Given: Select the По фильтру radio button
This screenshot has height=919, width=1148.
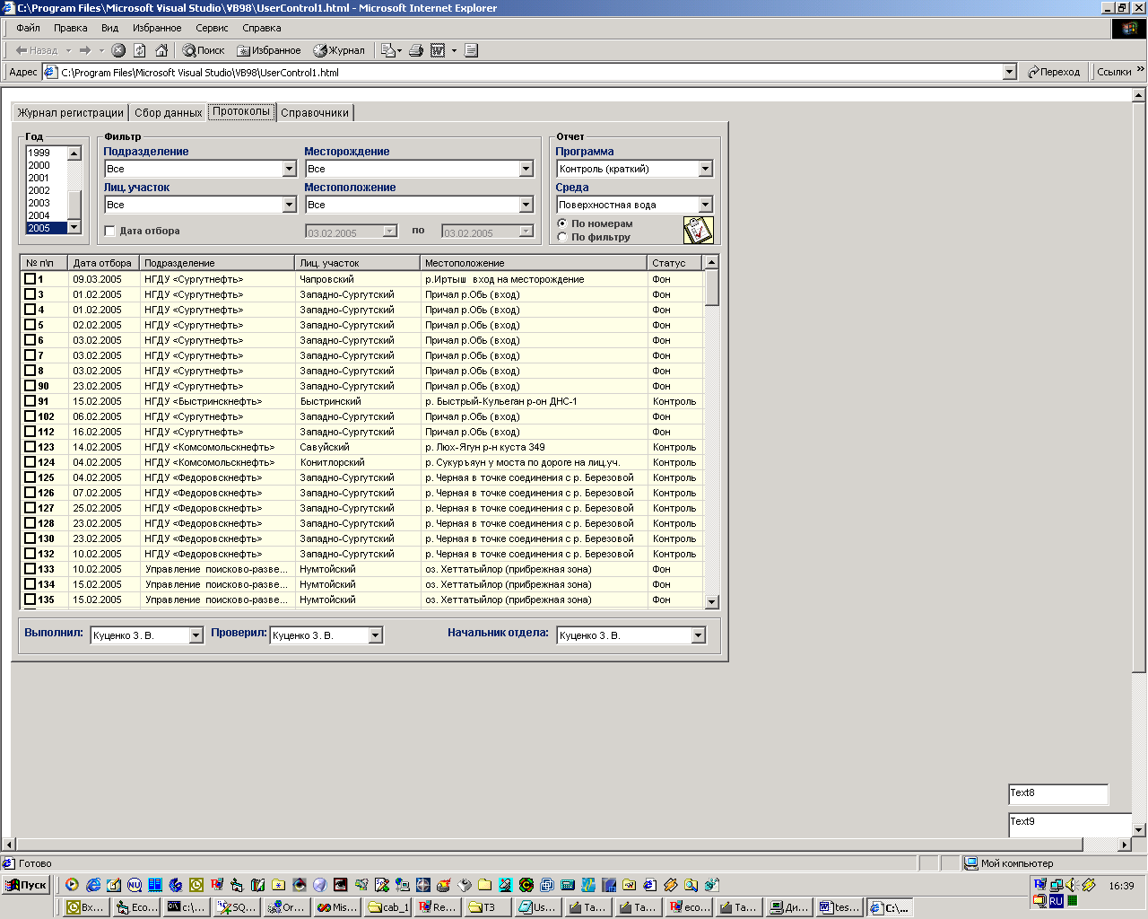Looking at the screenshot, I should pos(562,237).
